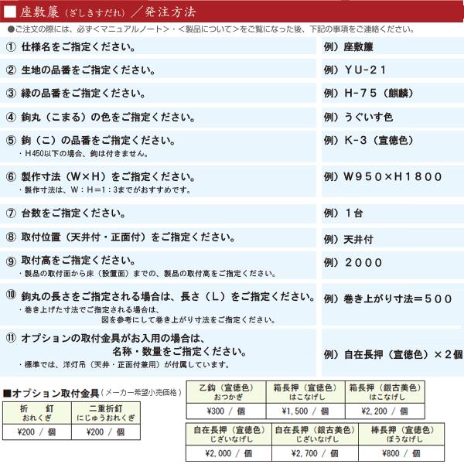The width and height of the screenshot is (464, 464).
Task: Select the circled number ⑤ marker
Action: point(11,141)
